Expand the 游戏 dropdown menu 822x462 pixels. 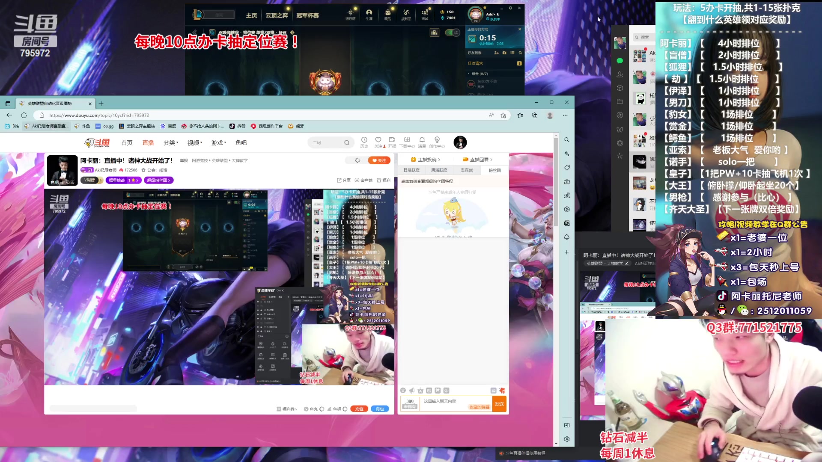click(x=218, y=143)
